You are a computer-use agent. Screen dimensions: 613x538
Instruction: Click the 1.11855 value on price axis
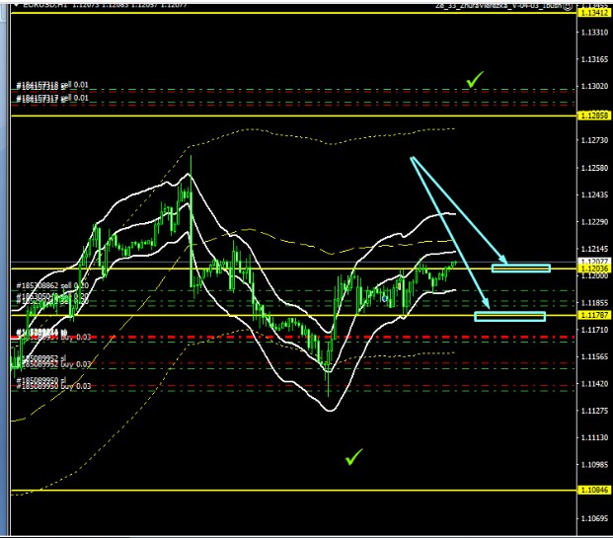[594, 303]
